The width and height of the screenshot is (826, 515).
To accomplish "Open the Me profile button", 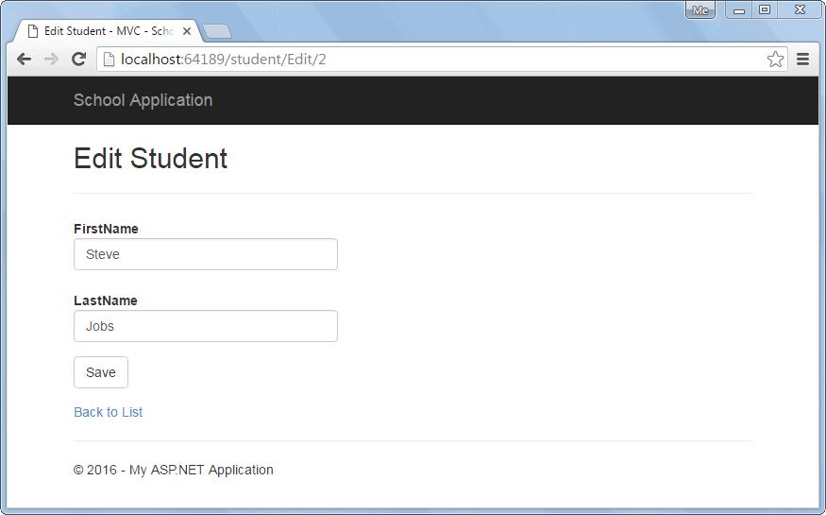I will [700, 10].
